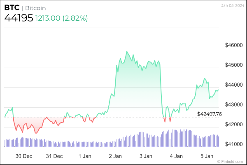Click the $41000 y-axis label
Screen dimensions: 247x165
[x=233, y=144]
